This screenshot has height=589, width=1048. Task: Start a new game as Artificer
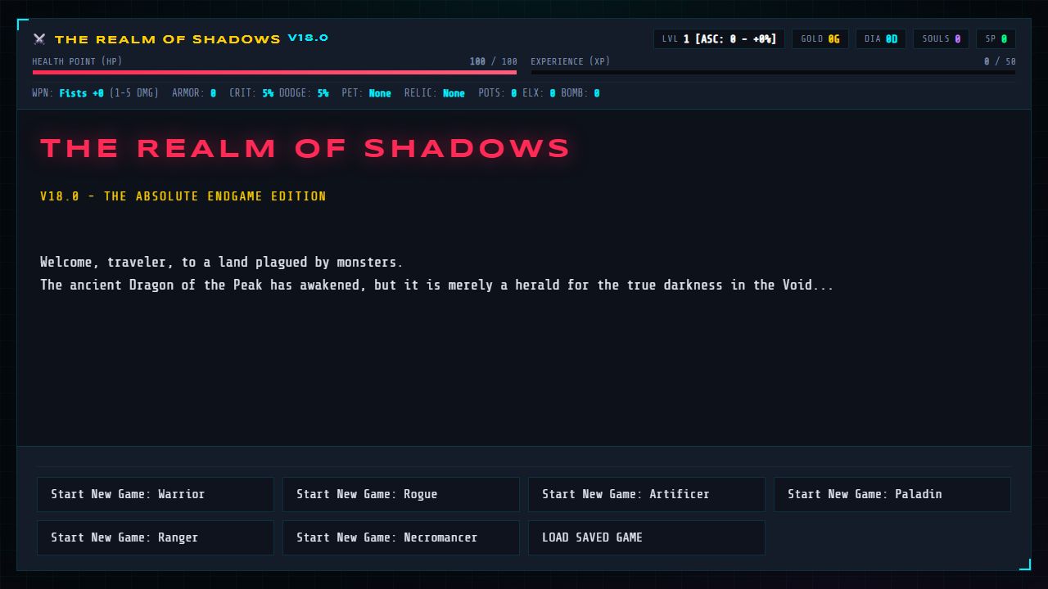(x=647, y=494)
